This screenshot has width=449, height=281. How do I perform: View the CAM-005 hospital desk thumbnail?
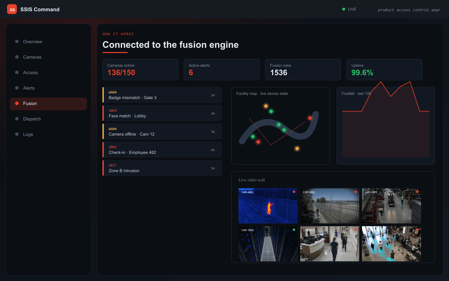pos(330,244)
